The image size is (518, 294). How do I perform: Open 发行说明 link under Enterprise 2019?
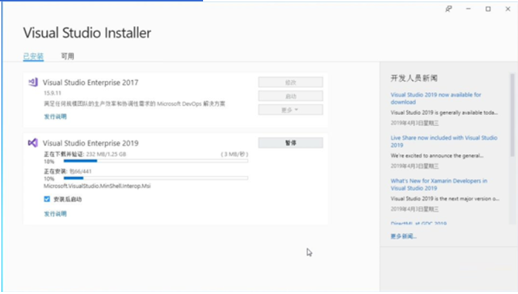(55, 214)
